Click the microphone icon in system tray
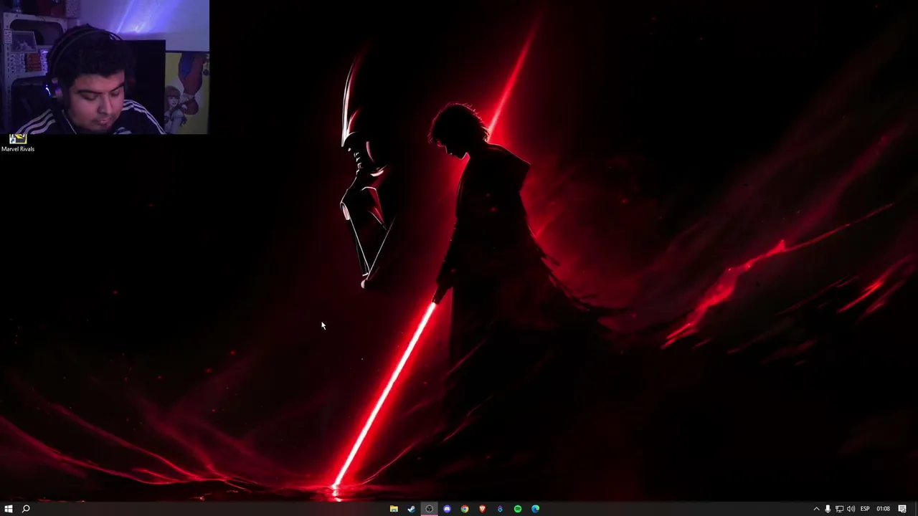Screen dimensions: 918x516 click(x=828, y=509)
